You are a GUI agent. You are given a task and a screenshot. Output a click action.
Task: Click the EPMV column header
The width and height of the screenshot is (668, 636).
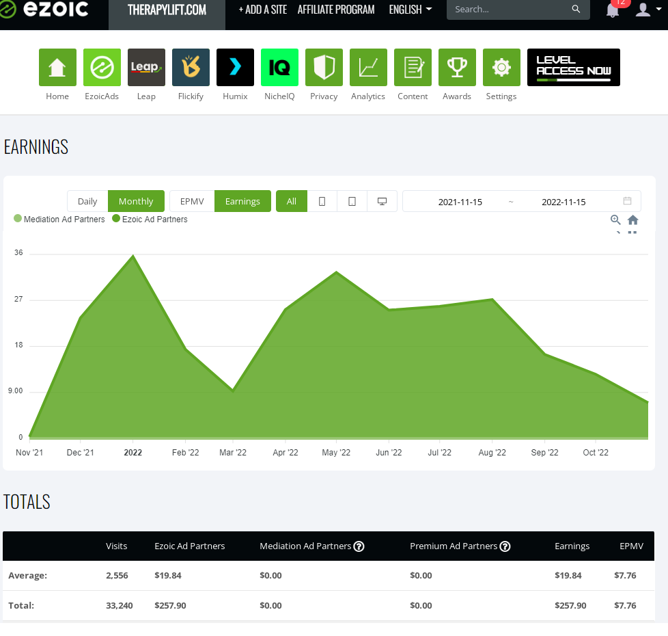[631, 546]
